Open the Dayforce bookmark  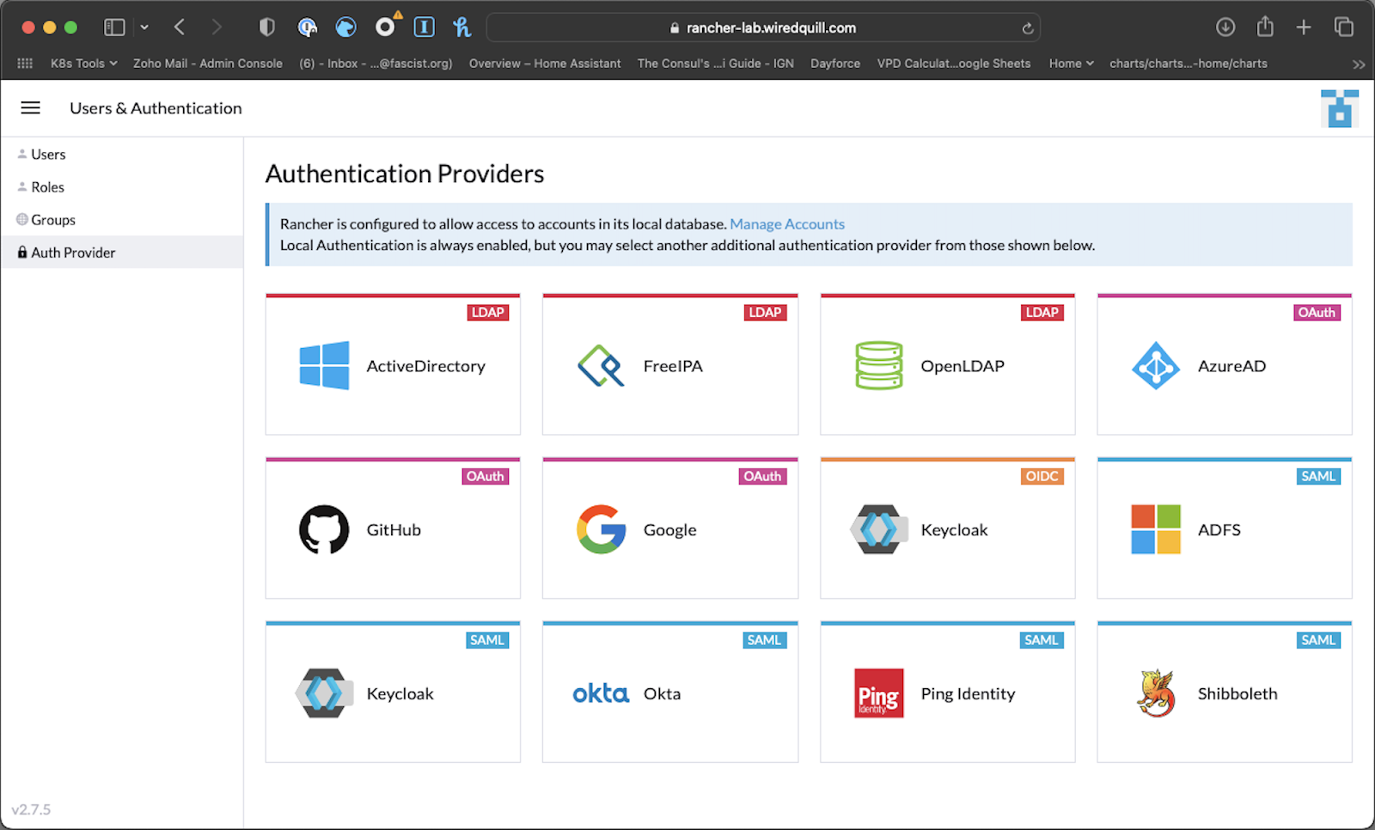click(835, 64)
